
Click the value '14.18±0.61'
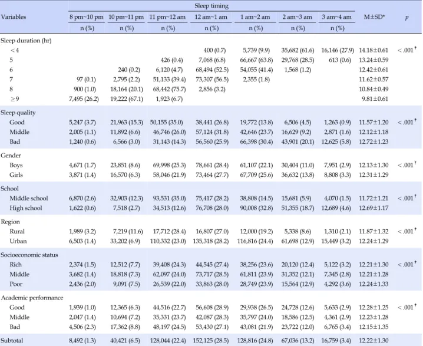click(374, 50)
